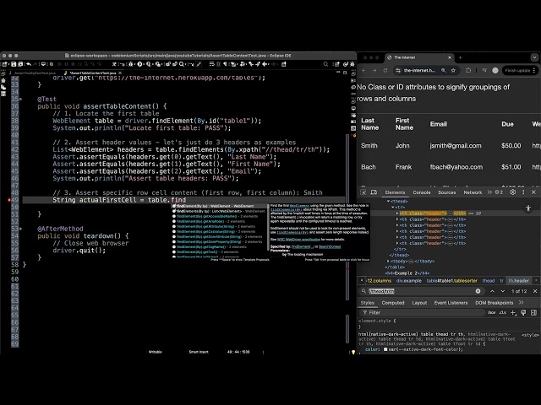Screen dimensions: 541x405
Task: Open the Event Listeners tab
Action: coord(451,302)
